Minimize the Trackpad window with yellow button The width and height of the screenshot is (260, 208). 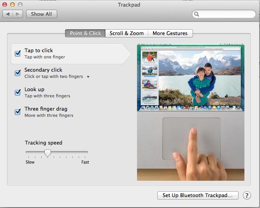[x=12, y=5]
